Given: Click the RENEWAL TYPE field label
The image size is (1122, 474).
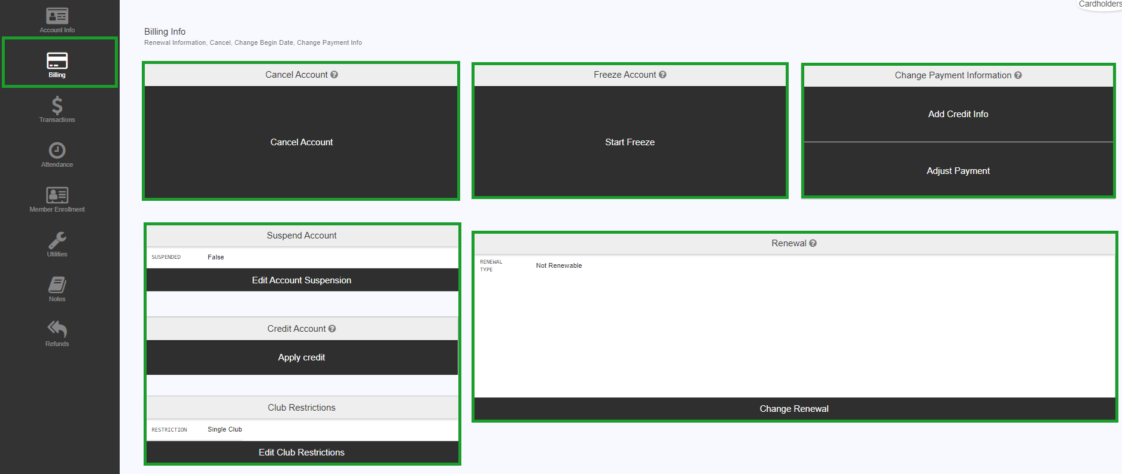Looking at the screenshot, I should (x=491, y=265).
